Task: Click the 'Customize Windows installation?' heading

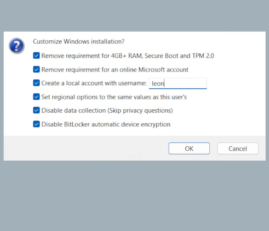Action: click(79, 41)
